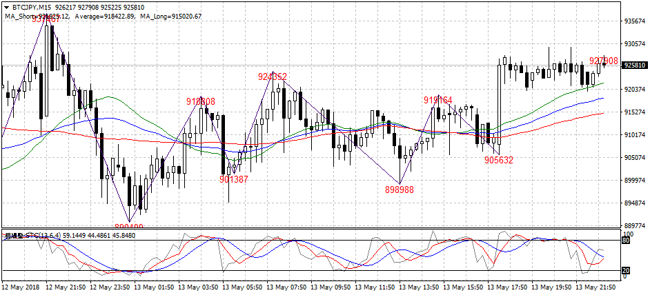Click the 905632 zigzag low label

pyautogui.click(x=498, y=160)
